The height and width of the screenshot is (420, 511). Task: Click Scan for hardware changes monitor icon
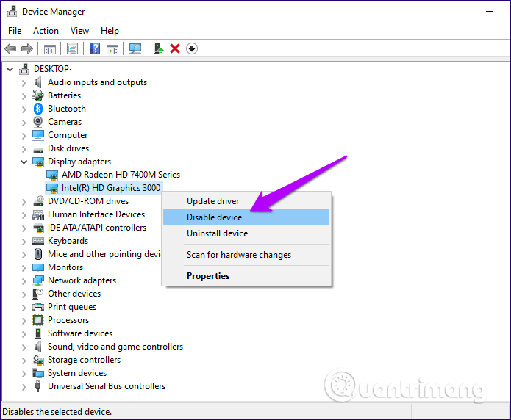point(135,49)
